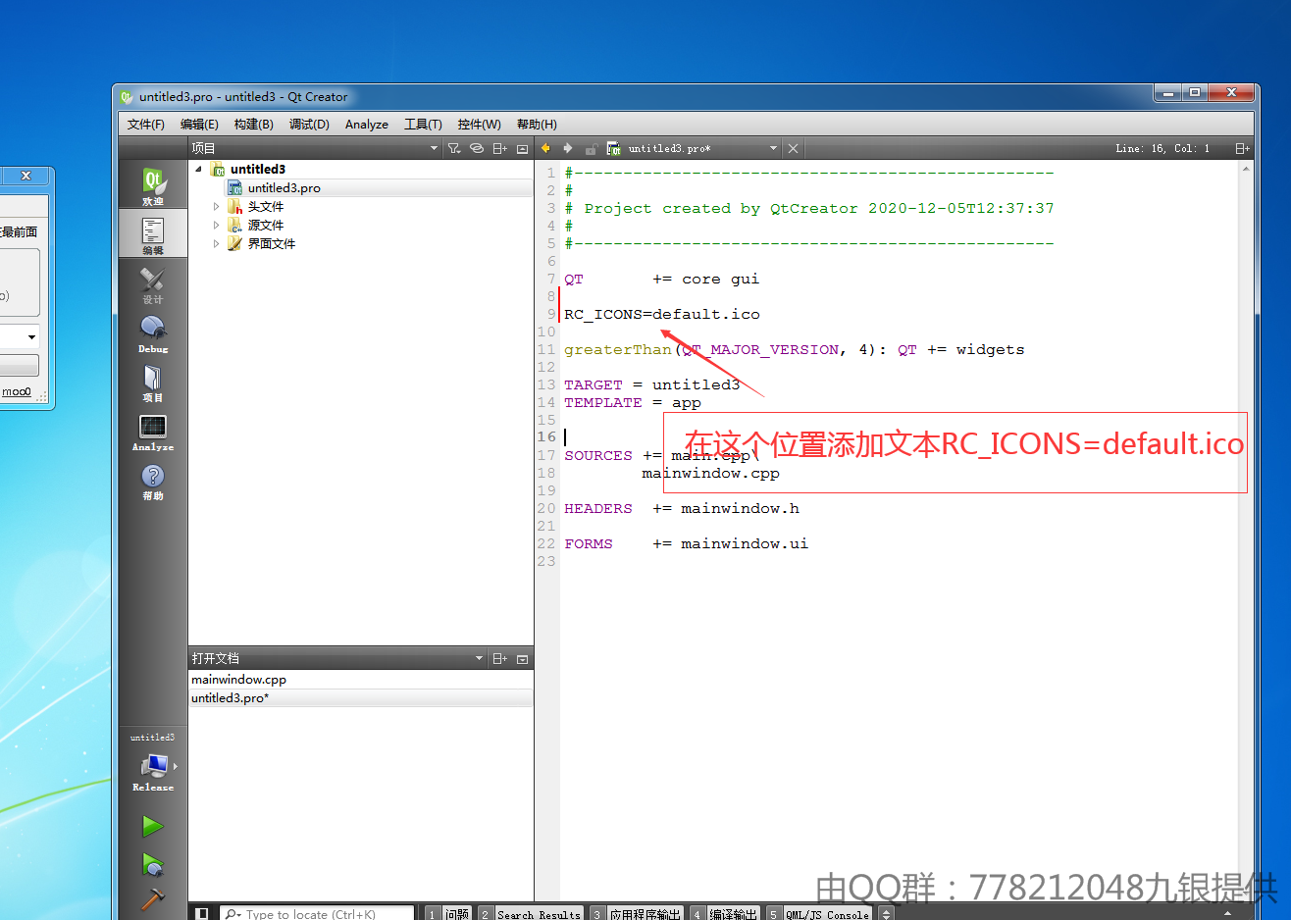Close the background window on left

coord(26,176)
